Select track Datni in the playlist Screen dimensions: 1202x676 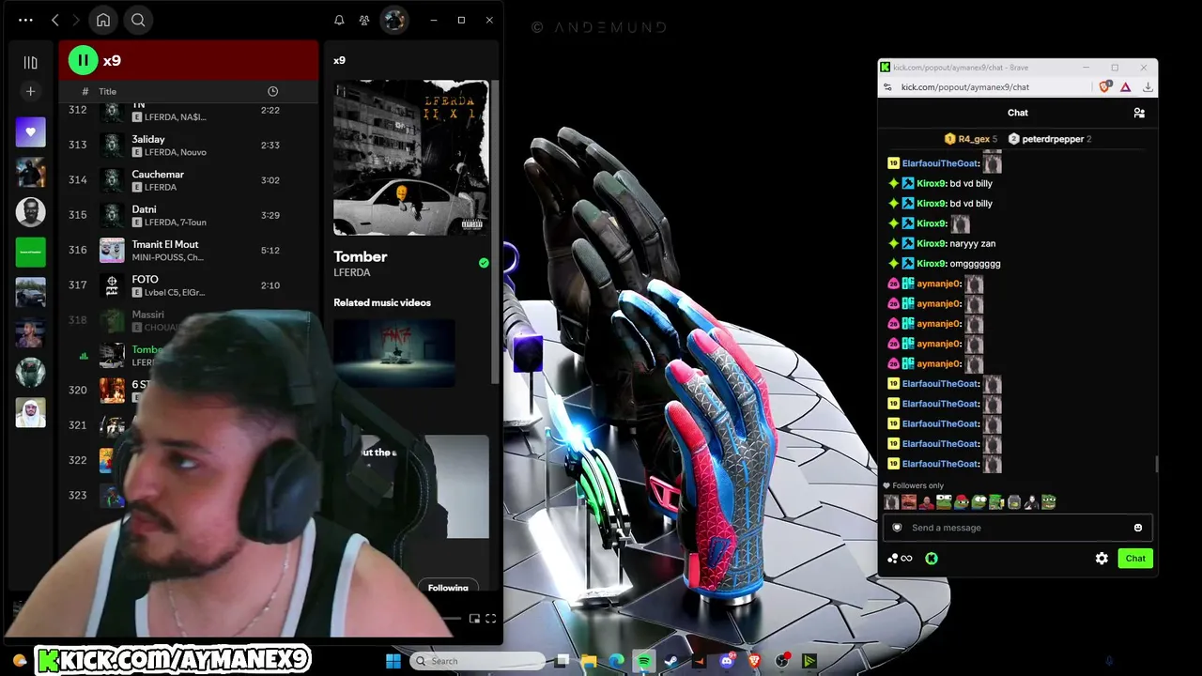(x=189, y=215)
